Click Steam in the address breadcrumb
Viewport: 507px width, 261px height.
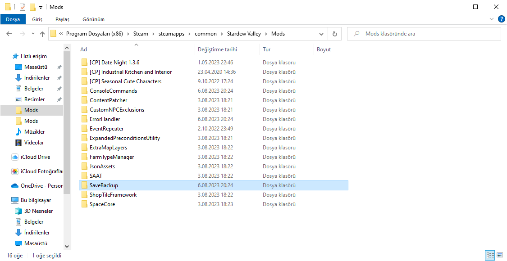point(141,34)
